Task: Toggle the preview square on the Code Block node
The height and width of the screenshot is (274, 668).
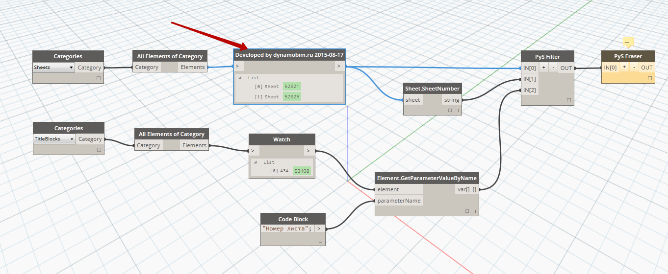Action: pos(320,240)
